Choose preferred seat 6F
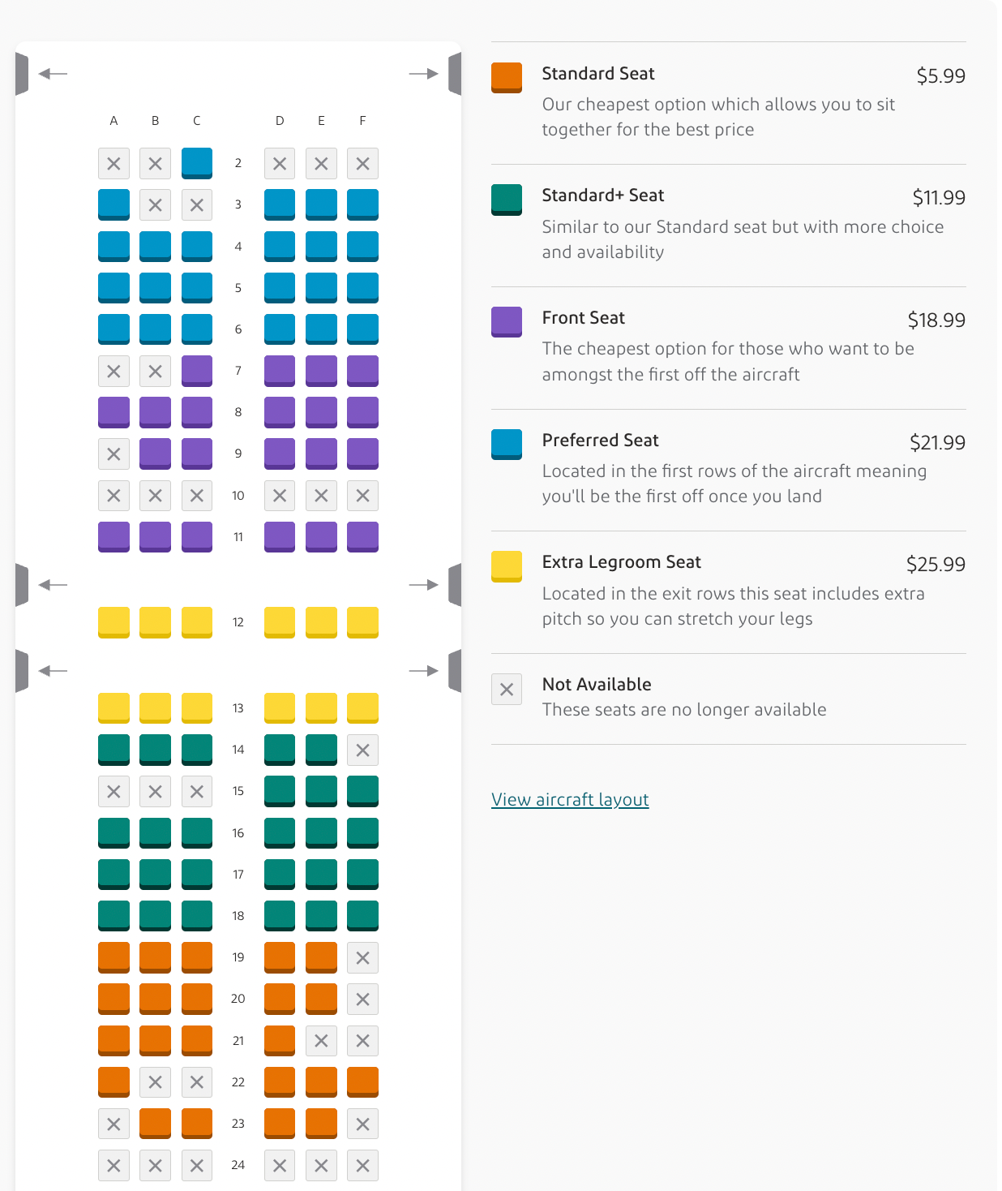 point(362,329)
